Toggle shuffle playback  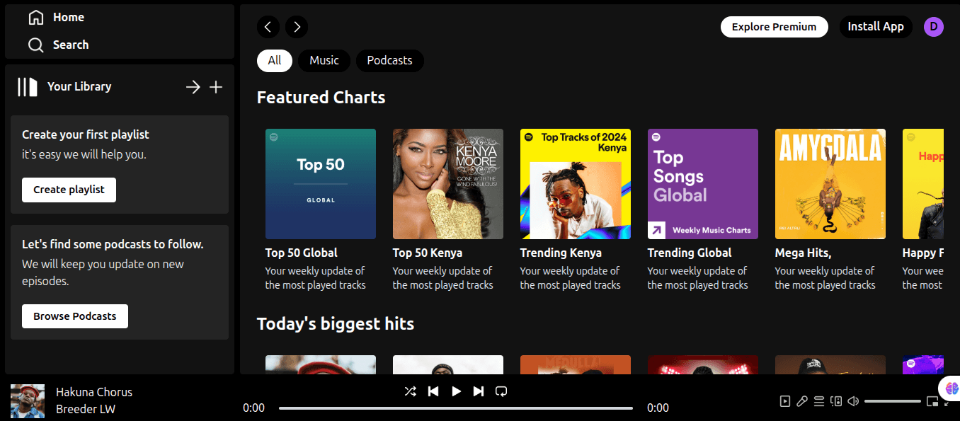[410, 391]
